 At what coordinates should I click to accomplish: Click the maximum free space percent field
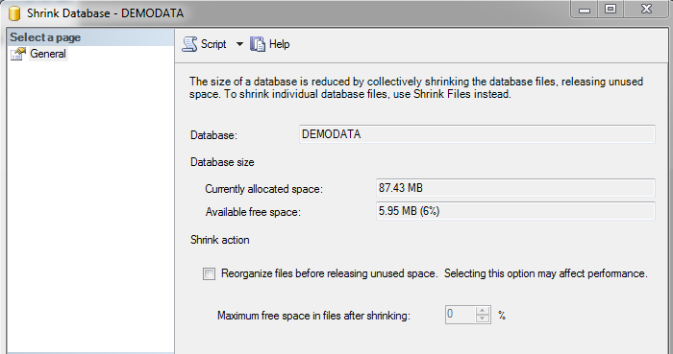coord(461,315)
